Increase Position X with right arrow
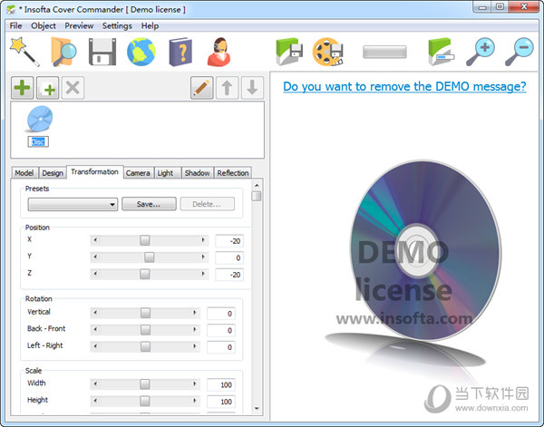 [x=203, y=240]
